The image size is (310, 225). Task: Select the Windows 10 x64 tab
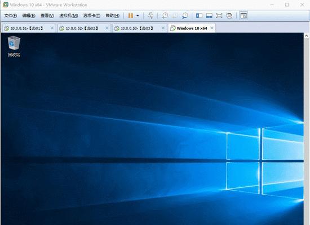point(192,28)
